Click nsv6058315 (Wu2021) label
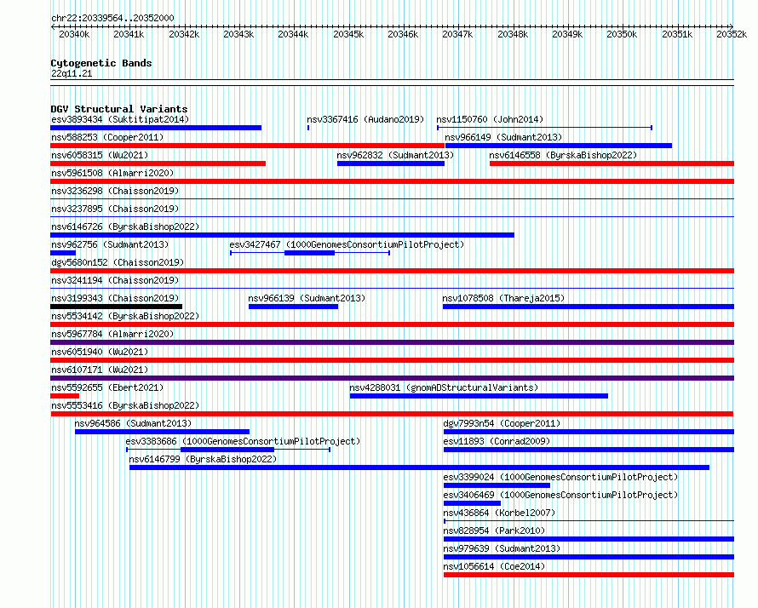Screen dimensions: 758x608 coord(100,155)
